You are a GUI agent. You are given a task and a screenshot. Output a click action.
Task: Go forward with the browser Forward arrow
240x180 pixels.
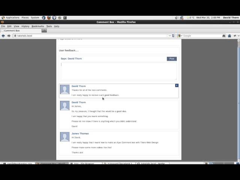(9, 36)
